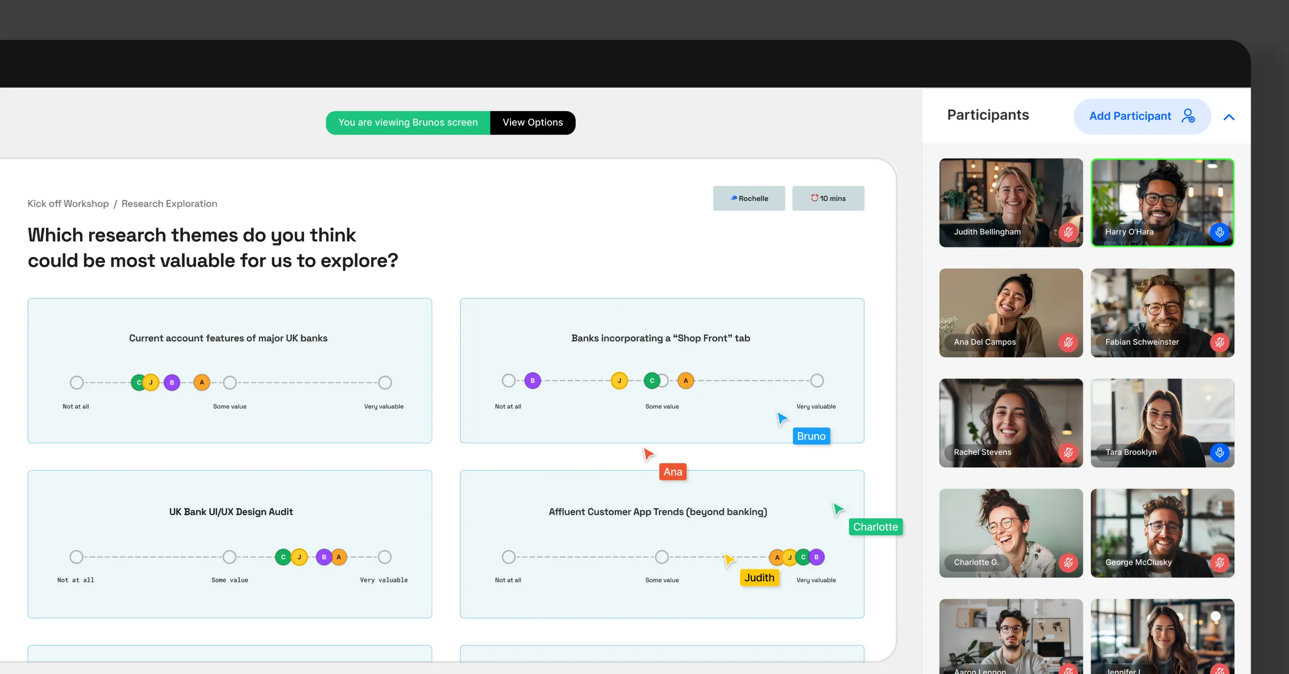Mute Tara Brooklyn's active microphone
Image resolution: width=1289 pixels, height=674 pixels.
(x=1220, y=453)
